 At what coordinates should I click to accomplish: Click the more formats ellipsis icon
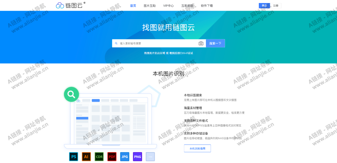click(x=150, y=157)
